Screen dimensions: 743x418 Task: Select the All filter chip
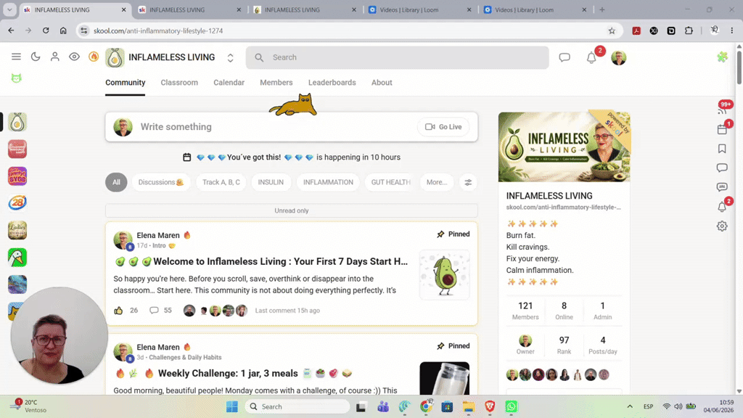[116, 182]
